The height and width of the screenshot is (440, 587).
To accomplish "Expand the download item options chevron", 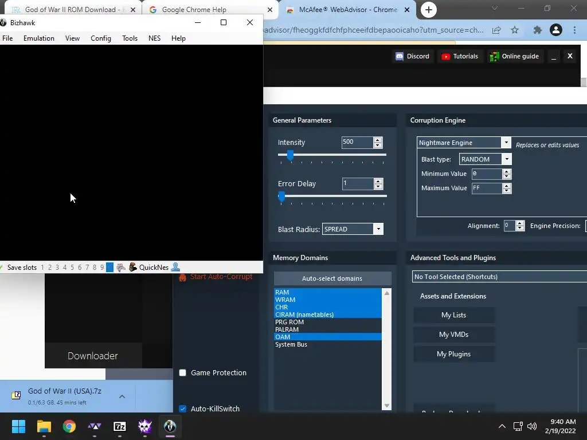I will tap(122, 396).
